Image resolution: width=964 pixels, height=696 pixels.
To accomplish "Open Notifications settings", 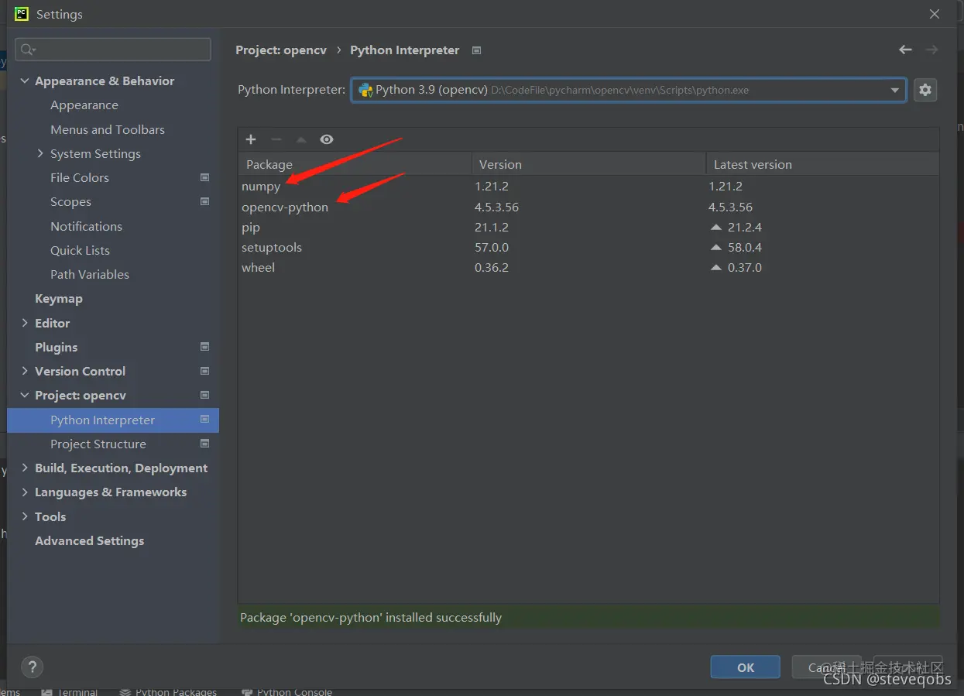I will click(x=86, y=226).
